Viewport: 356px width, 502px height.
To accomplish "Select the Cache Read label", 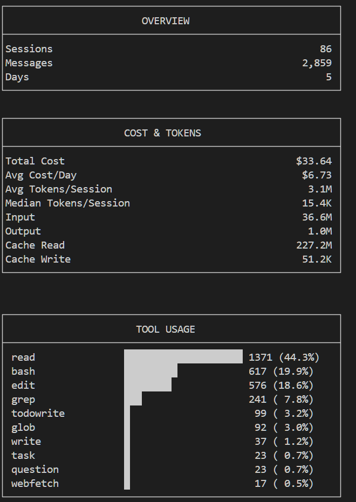I will [35, 245].
